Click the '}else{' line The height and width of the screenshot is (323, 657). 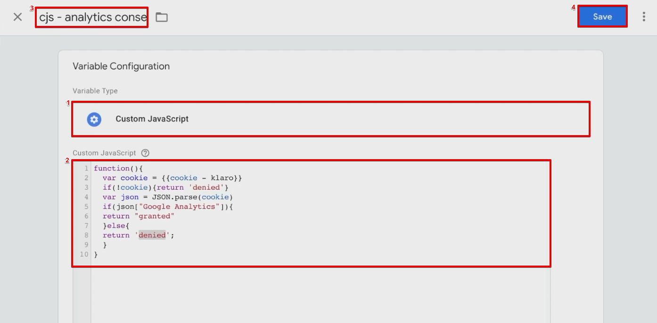(116, 226)
